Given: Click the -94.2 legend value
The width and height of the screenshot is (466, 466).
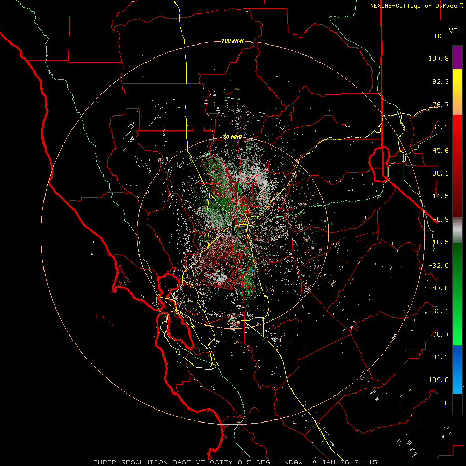Looking at the screenshot, I should point(439,357).
